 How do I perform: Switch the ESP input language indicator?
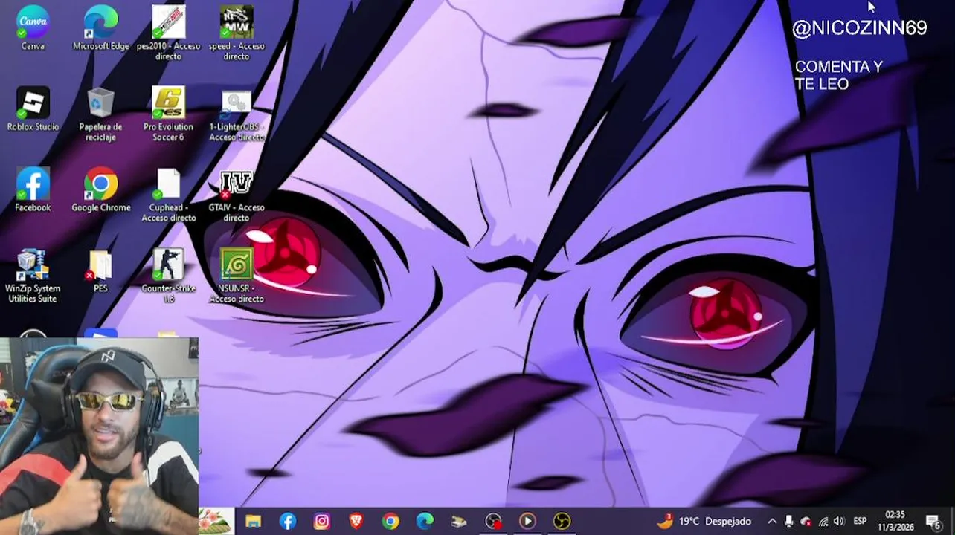(x=861, y=521)
